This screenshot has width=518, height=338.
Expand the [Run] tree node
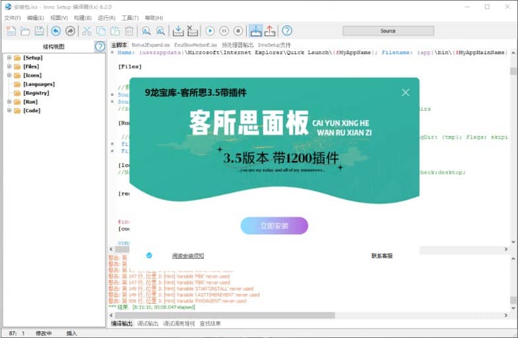[x=9, y=102]
